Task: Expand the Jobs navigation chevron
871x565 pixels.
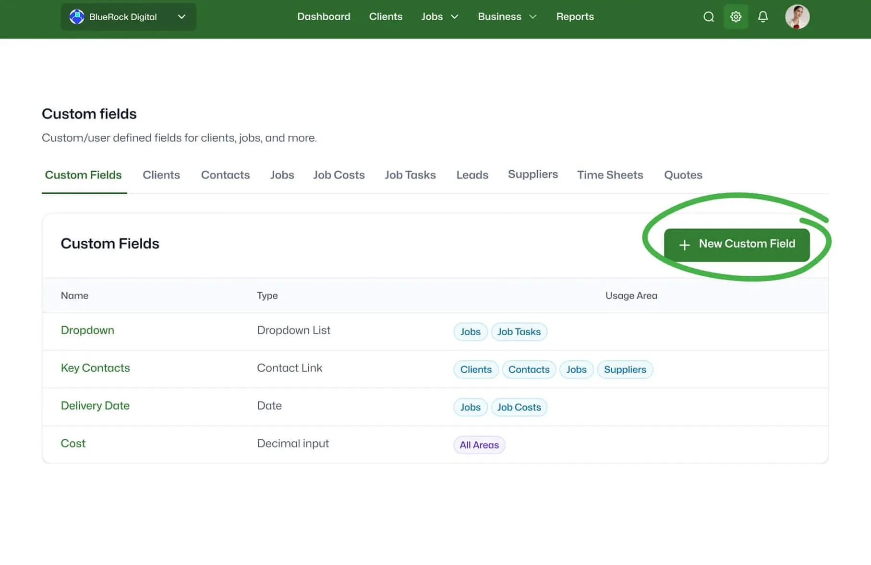Action: [x=454, y=17]
